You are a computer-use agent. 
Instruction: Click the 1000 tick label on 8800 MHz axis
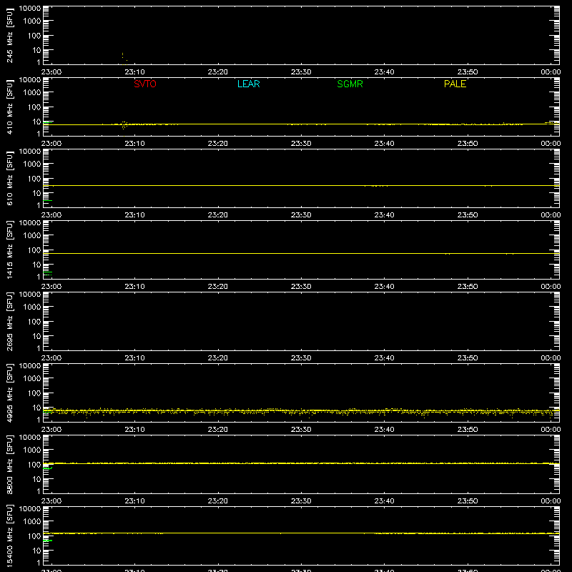(x=33, y=450)
